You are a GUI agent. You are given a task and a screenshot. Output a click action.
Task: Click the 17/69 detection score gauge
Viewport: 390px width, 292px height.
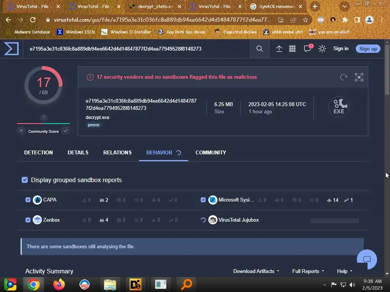43,85
